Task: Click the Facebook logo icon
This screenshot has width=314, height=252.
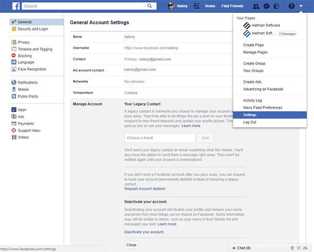Action: coord(16,6)
